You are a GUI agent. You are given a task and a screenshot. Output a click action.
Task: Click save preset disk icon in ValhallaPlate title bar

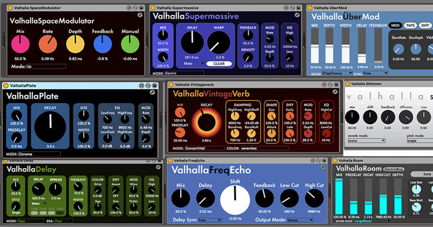coord(154,86)
